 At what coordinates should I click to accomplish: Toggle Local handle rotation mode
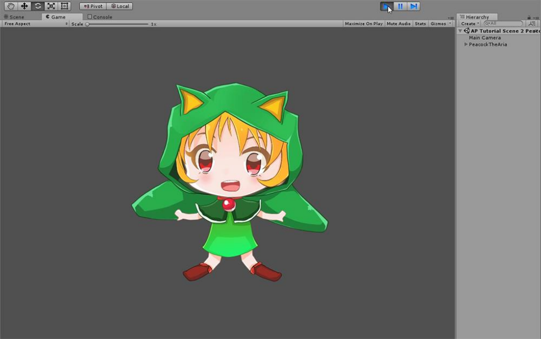pos(120,6)
